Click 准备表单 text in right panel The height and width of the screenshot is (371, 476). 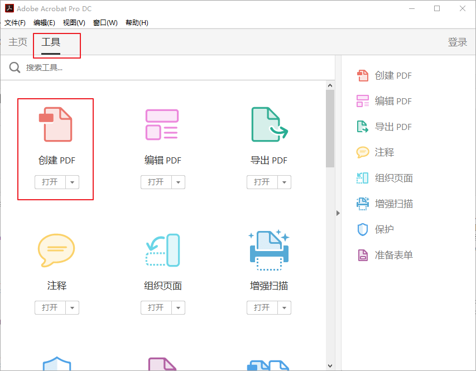[x=394, y=255]
